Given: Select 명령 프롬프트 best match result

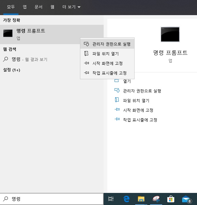Looking at the screenshot, I should click(x=52, y=34).
